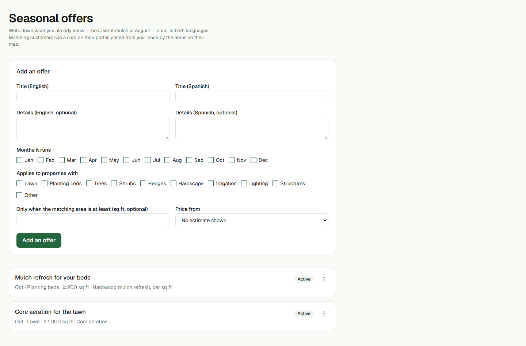526x346 pixels.
Task: Open the Price from dropdown
Action: coord(252,220)
